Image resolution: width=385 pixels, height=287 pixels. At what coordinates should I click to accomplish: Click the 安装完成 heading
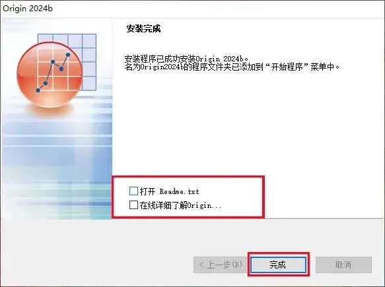pyautogui.click(x=144, y=29)
